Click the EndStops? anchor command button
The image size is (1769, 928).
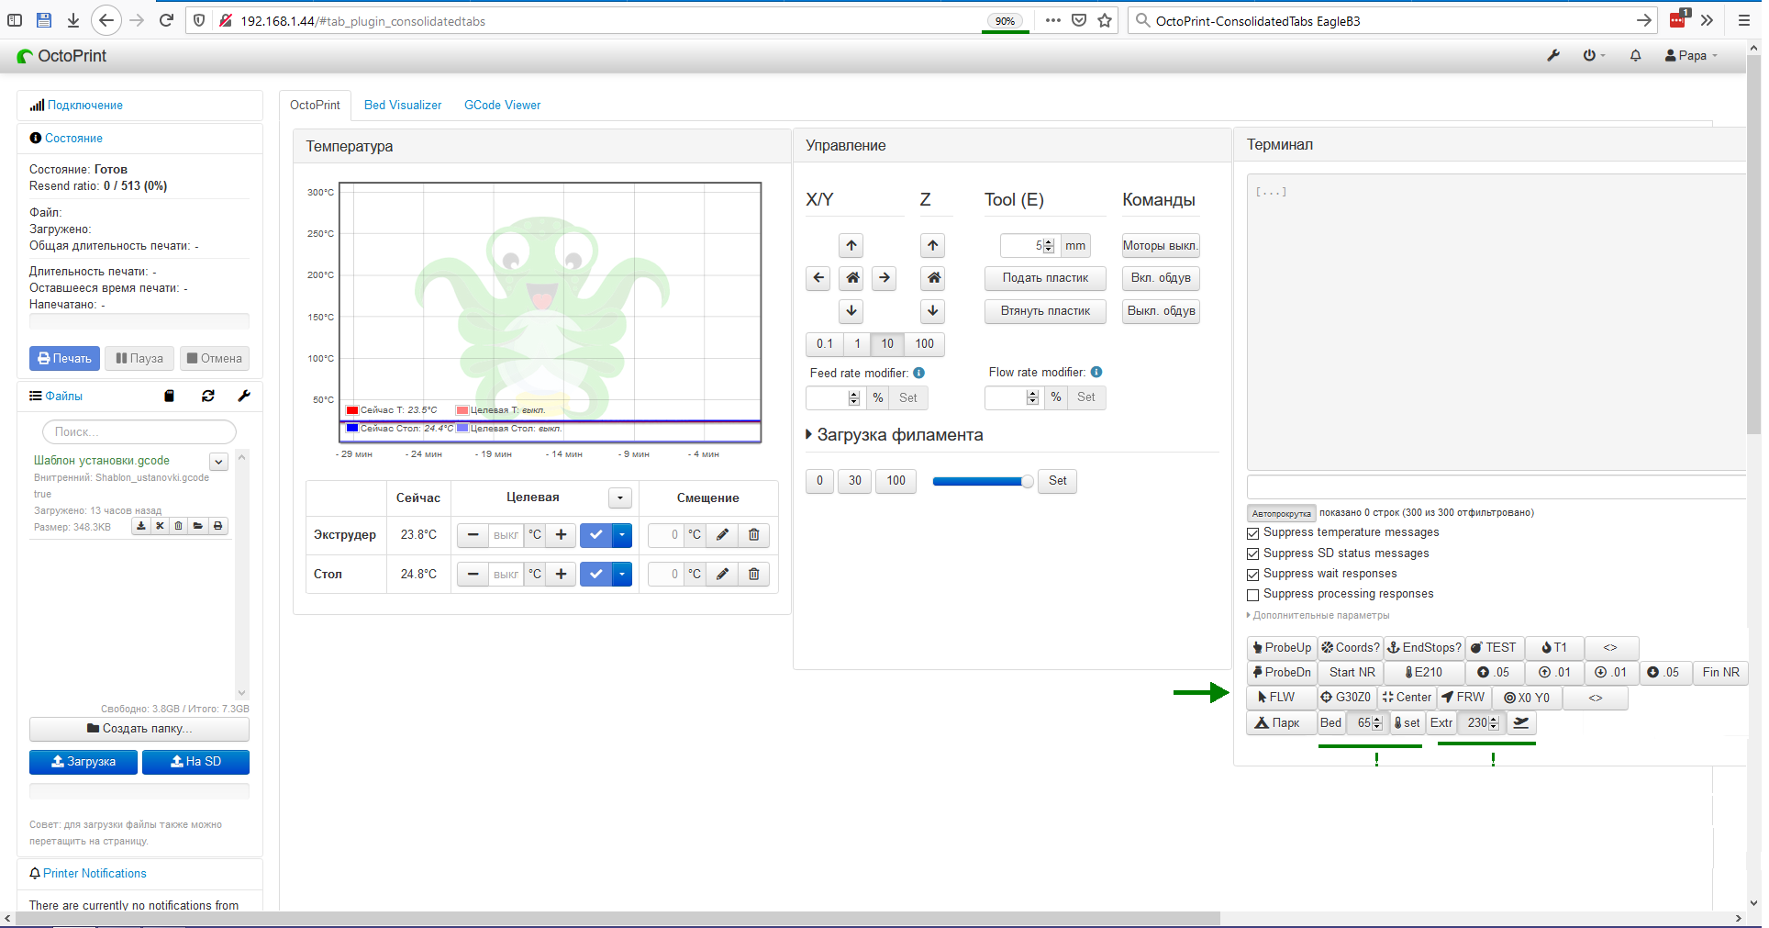(x=1423, y=647)
